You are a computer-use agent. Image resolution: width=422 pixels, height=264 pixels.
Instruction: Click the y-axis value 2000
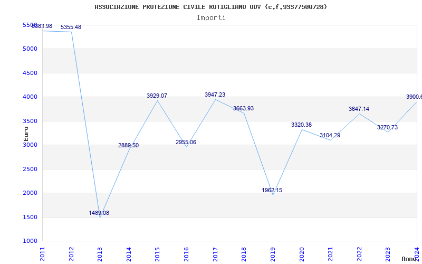pyautogui.click(x=30, y=193)
